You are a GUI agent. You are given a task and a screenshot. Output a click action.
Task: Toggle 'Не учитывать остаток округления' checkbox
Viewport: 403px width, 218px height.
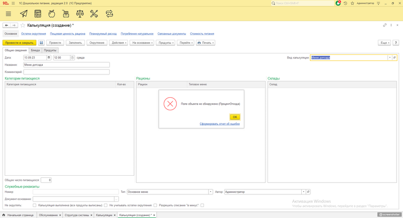[x=156, y=205]
